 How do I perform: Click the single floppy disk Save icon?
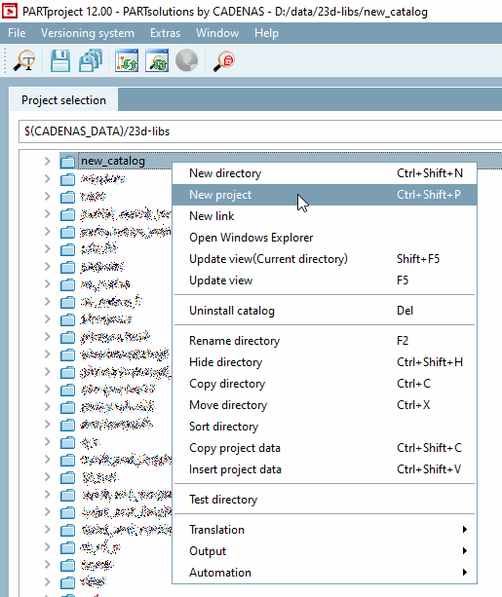[59, 61]
